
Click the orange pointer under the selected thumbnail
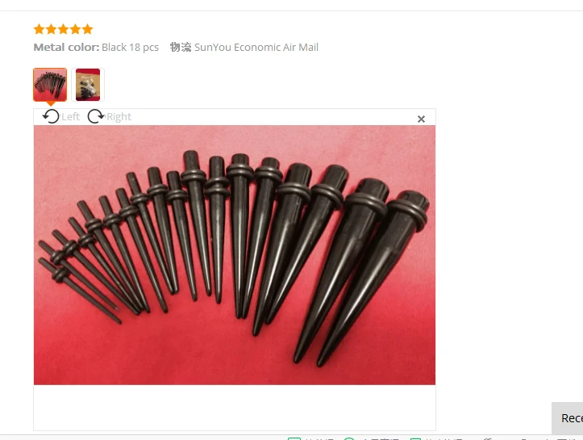click(51, 103)
